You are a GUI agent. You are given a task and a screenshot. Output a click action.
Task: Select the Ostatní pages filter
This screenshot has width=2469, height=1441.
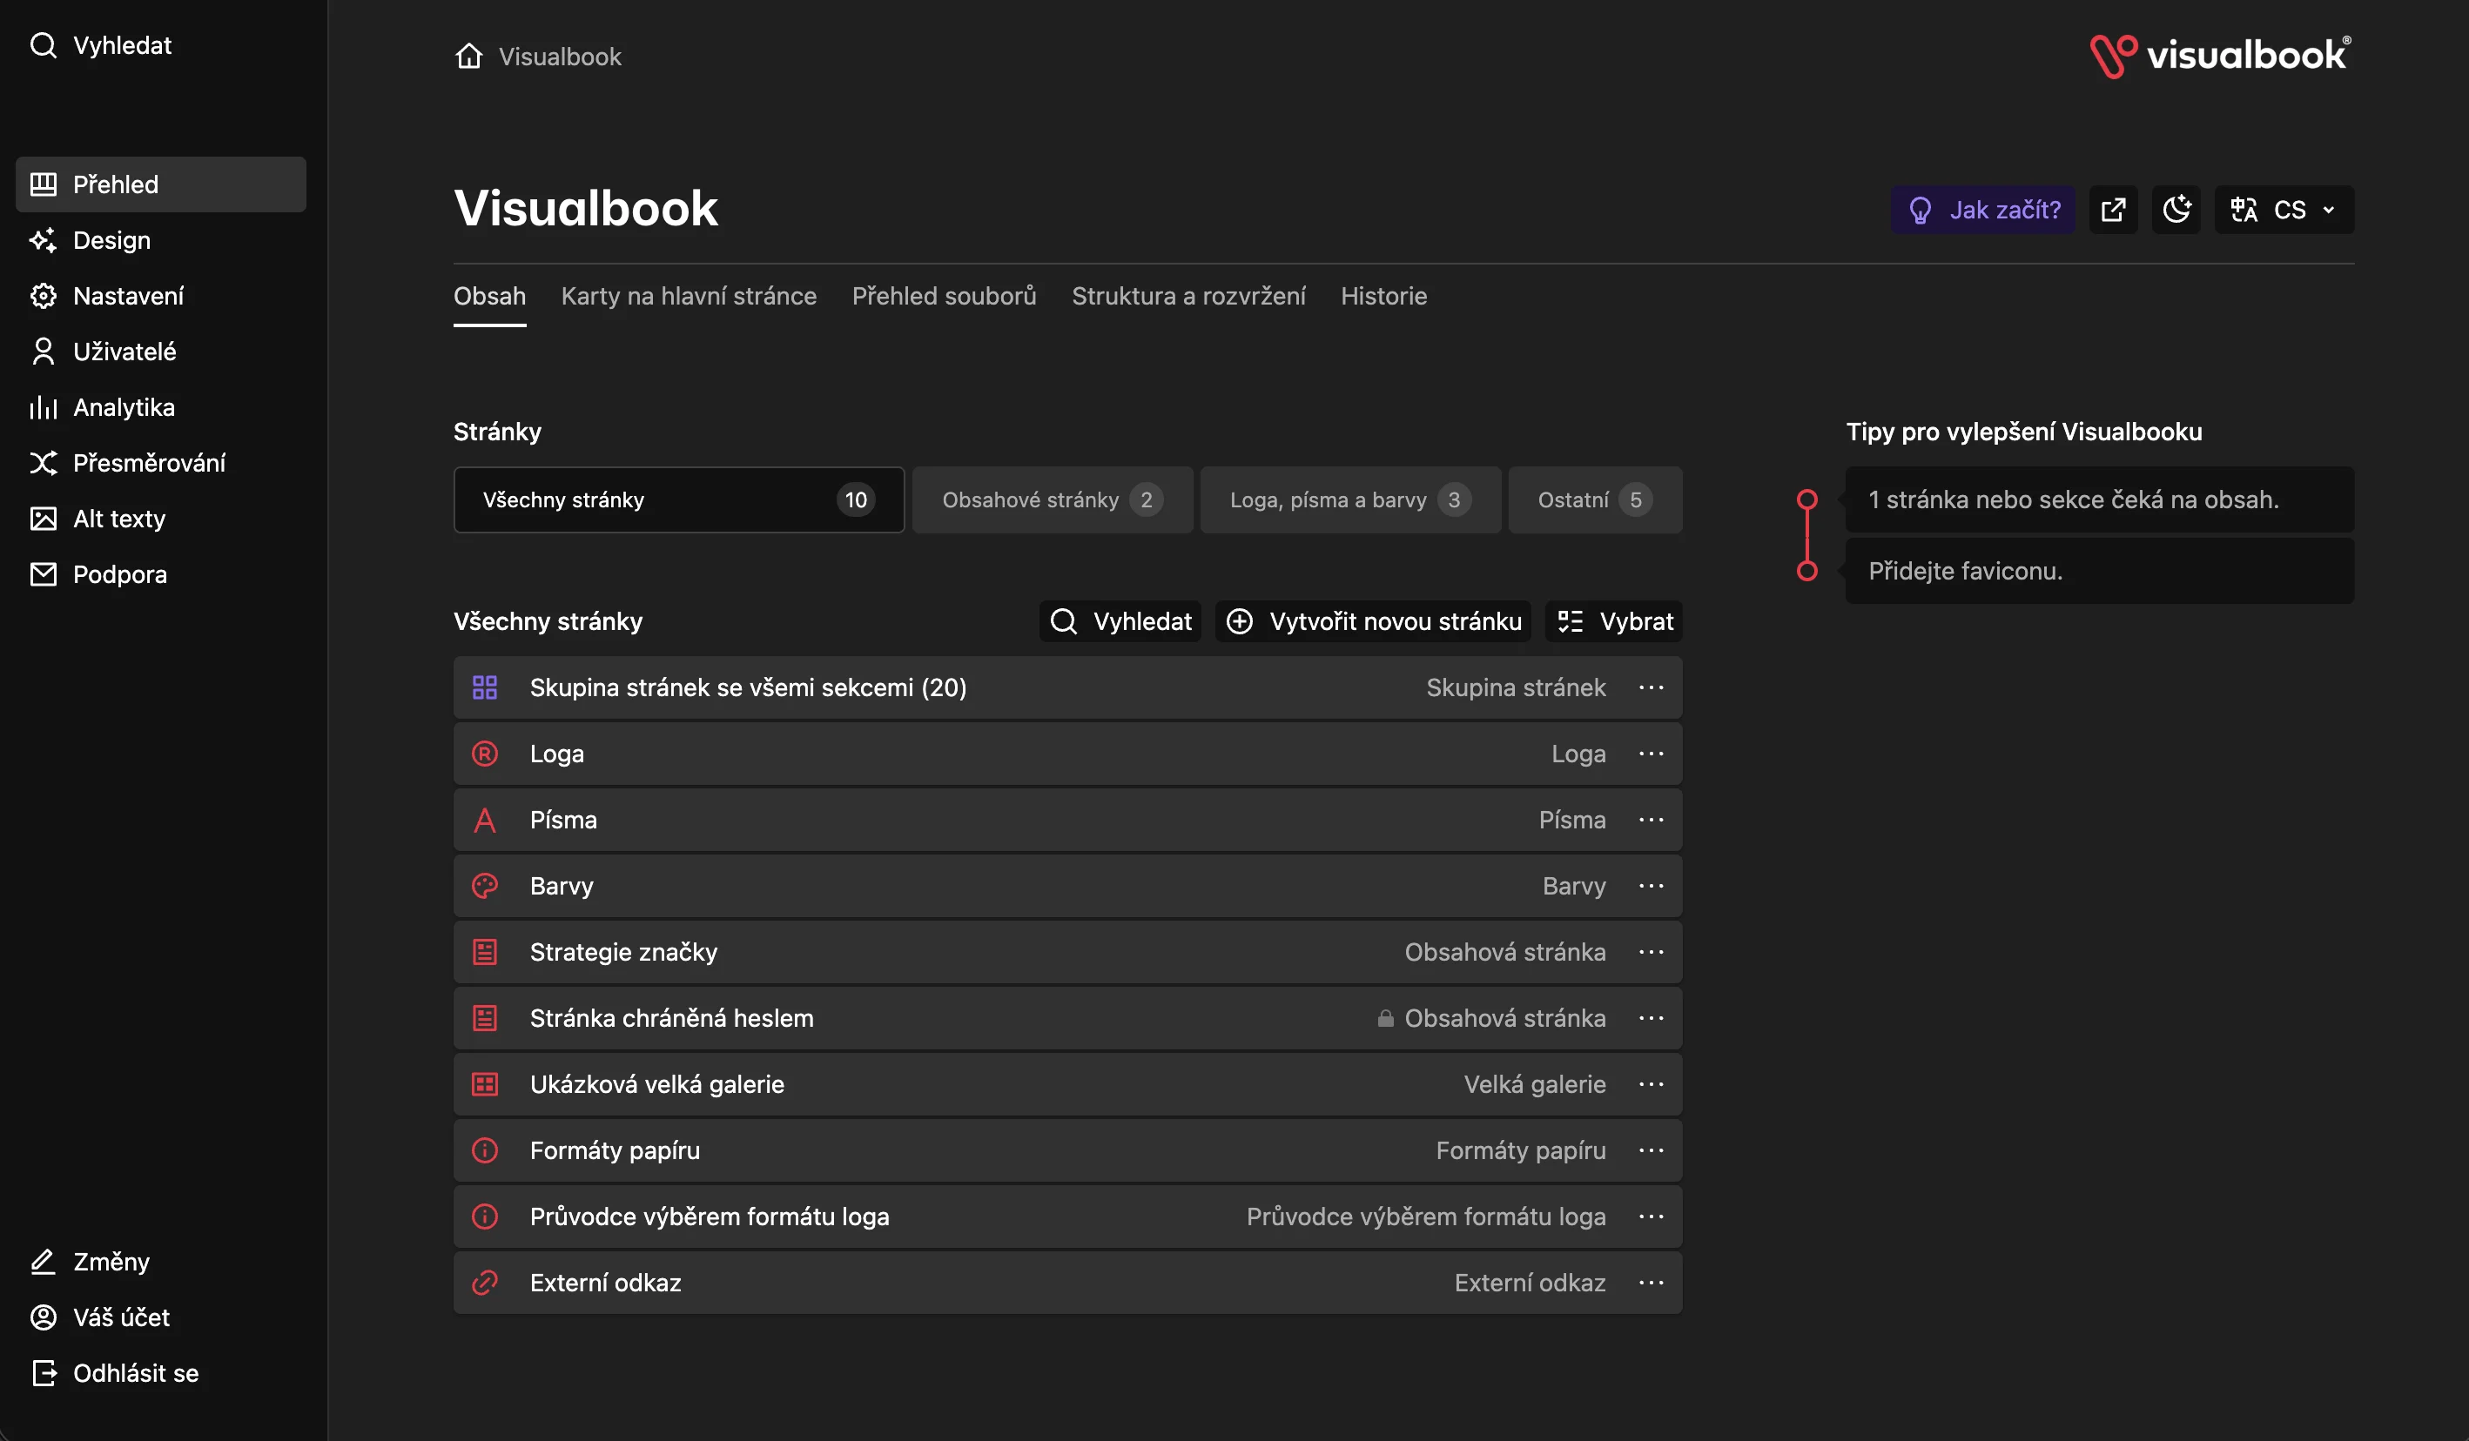coord(1595,499)
